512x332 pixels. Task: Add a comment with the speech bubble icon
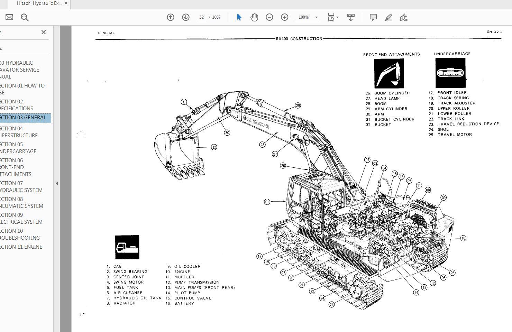tap(373, 17)
